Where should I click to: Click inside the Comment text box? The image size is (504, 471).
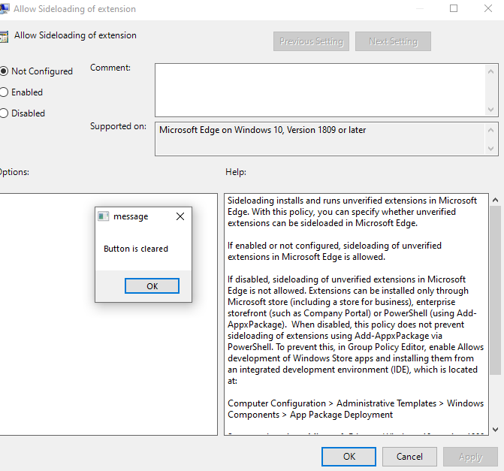[320, 90]
